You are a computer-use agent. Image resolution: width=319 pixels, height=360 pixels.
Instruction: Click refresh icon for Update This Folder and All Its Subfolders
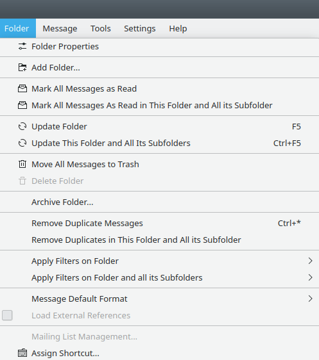pos(22,143)
